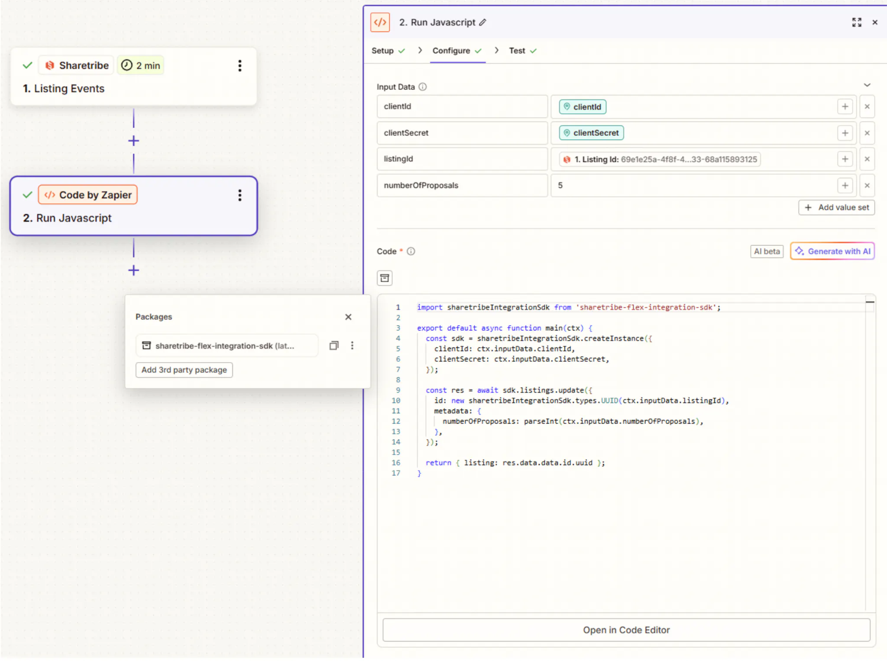Add a step between Sharetribe and Code
The image size is (887, 661).
(x=134, y=141)
